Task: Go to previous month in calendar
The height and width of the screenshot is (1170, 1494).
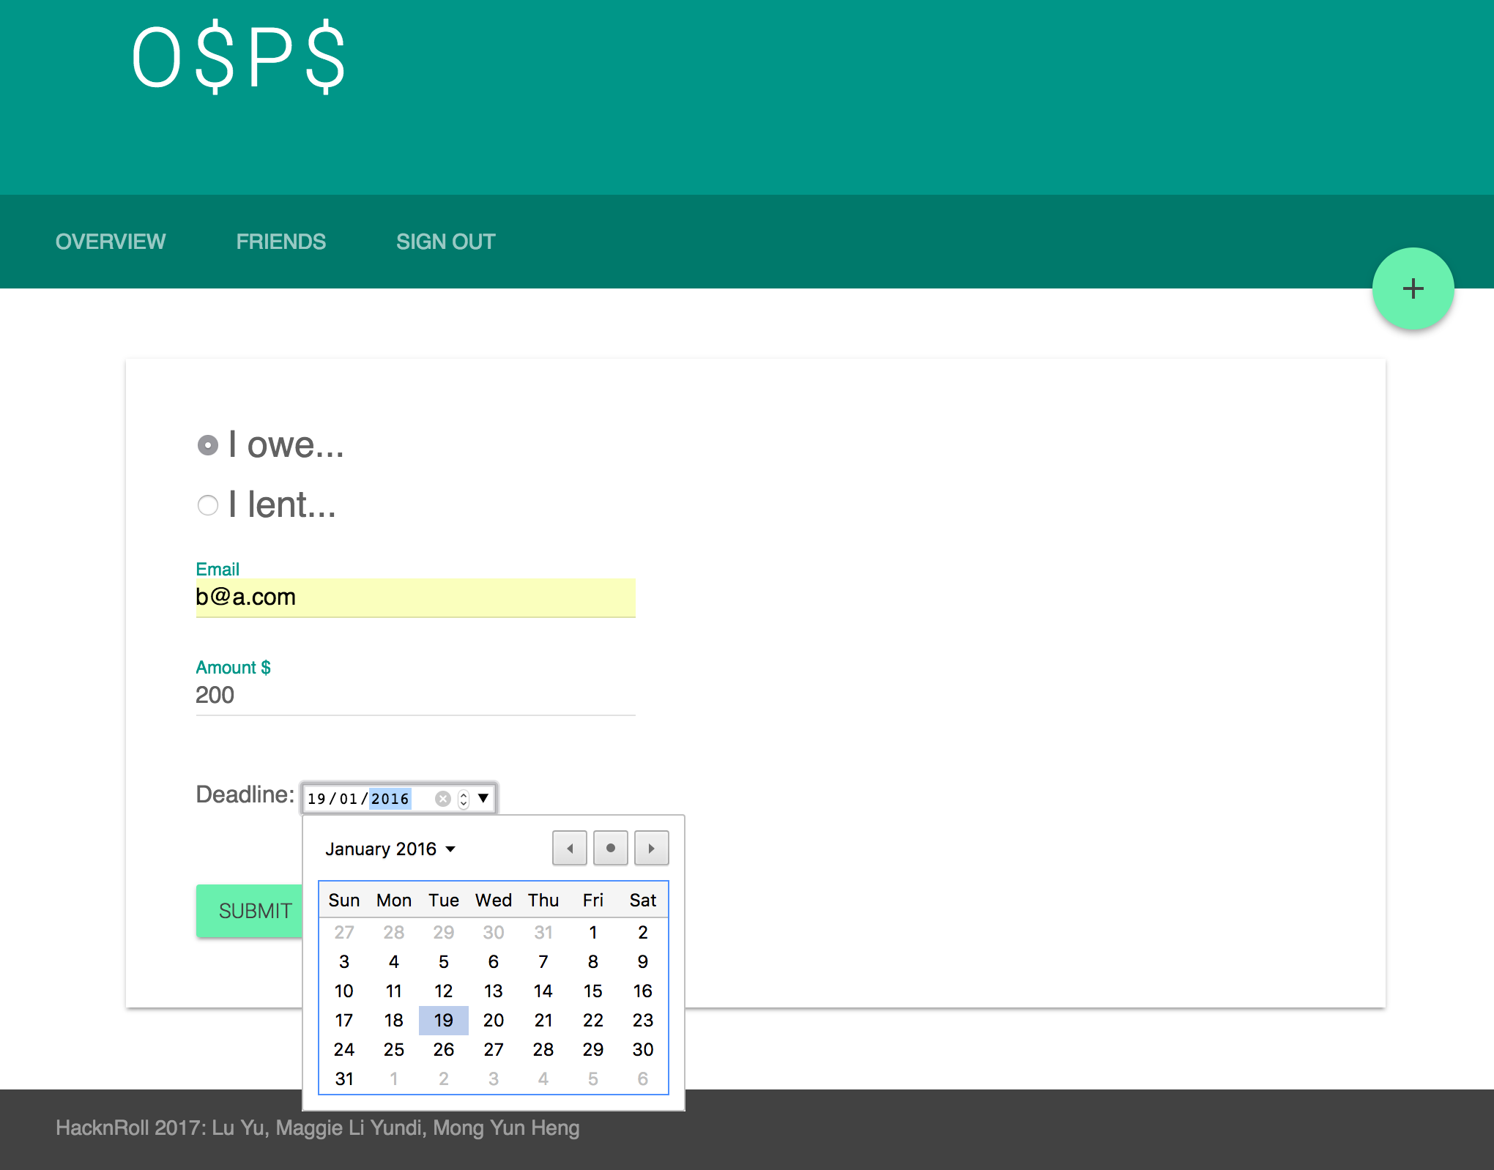Action: [x=569, y=849]
